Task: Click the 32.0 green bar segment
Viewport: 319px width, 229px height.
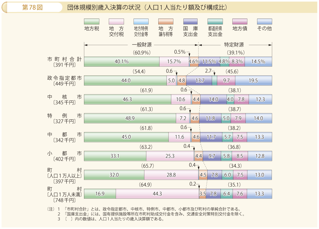Action: [x=114, y=175]
